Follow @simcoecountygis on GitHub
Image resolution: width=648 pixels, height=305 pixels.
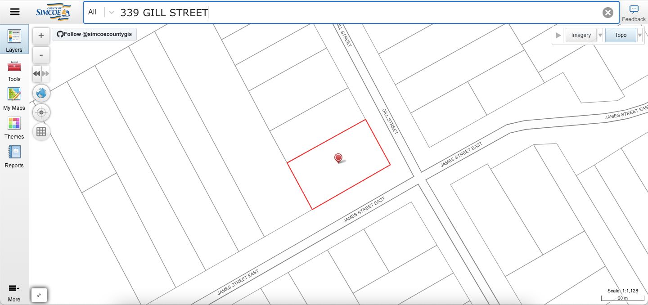[94, 34]
